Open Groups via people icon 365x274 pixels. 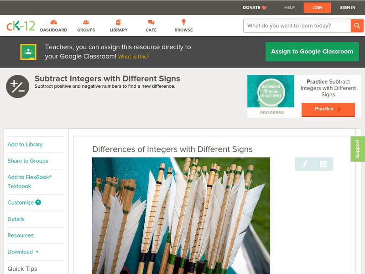(86, 22)
